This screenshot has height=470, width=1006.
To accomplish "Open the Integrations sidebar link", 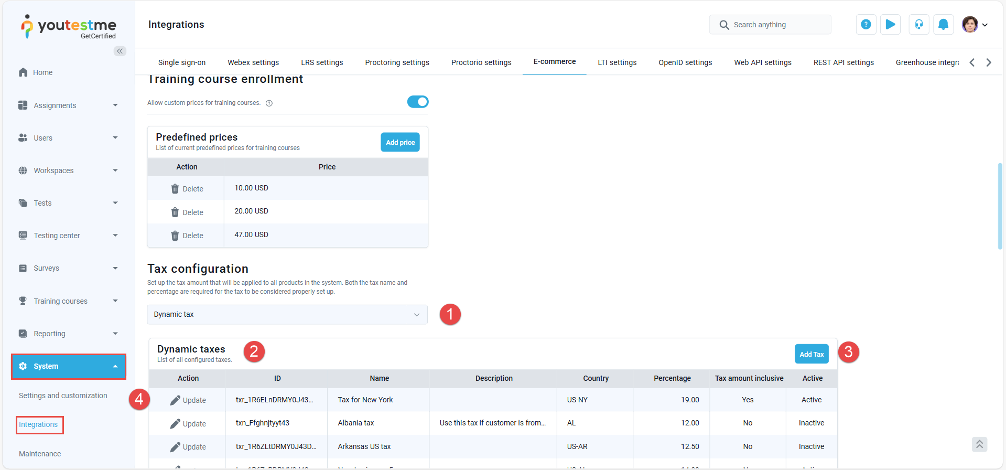I will coord(38,424).
